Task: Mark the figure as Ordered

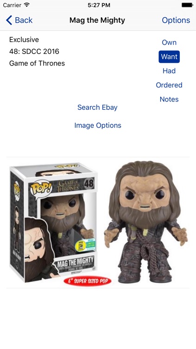Action: pyautogui.click(x=169, y=85)
